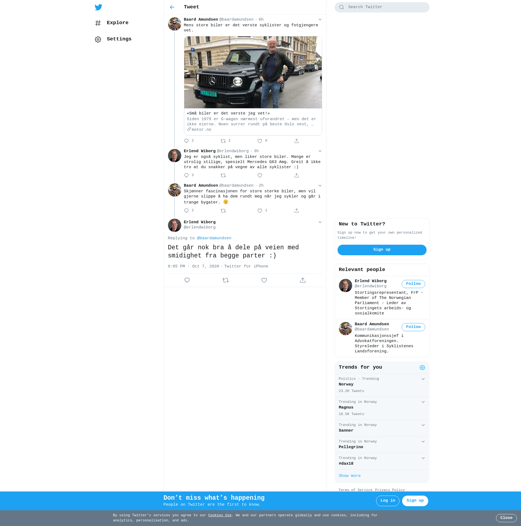Reply to Baard's 2h tweet
The height and width of the screenshot is (526, 521).
coord(186,211)
